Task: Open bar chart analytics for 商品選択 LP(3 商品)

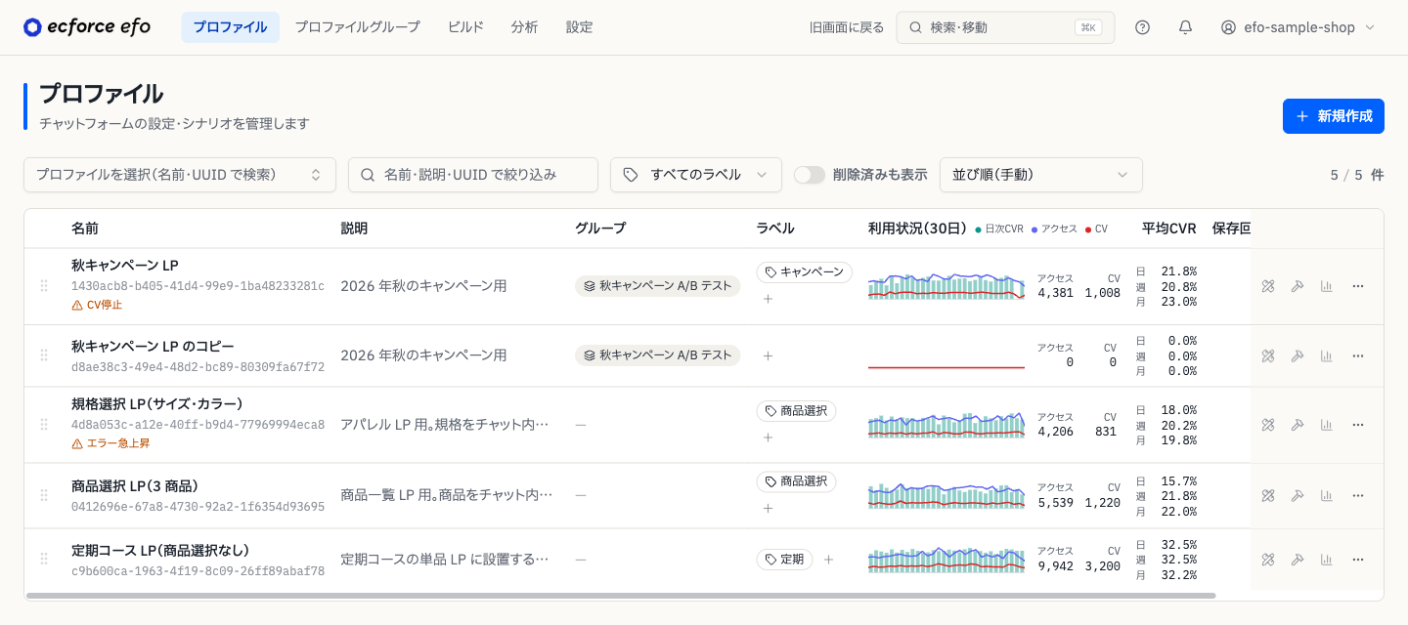Action: pyautogui.click(x=1327, y=496)
